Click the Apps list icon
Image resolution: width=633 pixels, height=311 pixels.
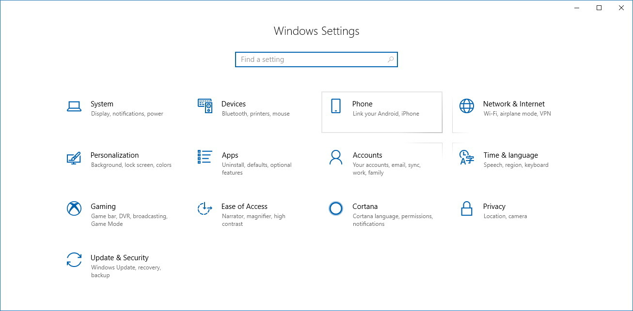tap(205, 157)
